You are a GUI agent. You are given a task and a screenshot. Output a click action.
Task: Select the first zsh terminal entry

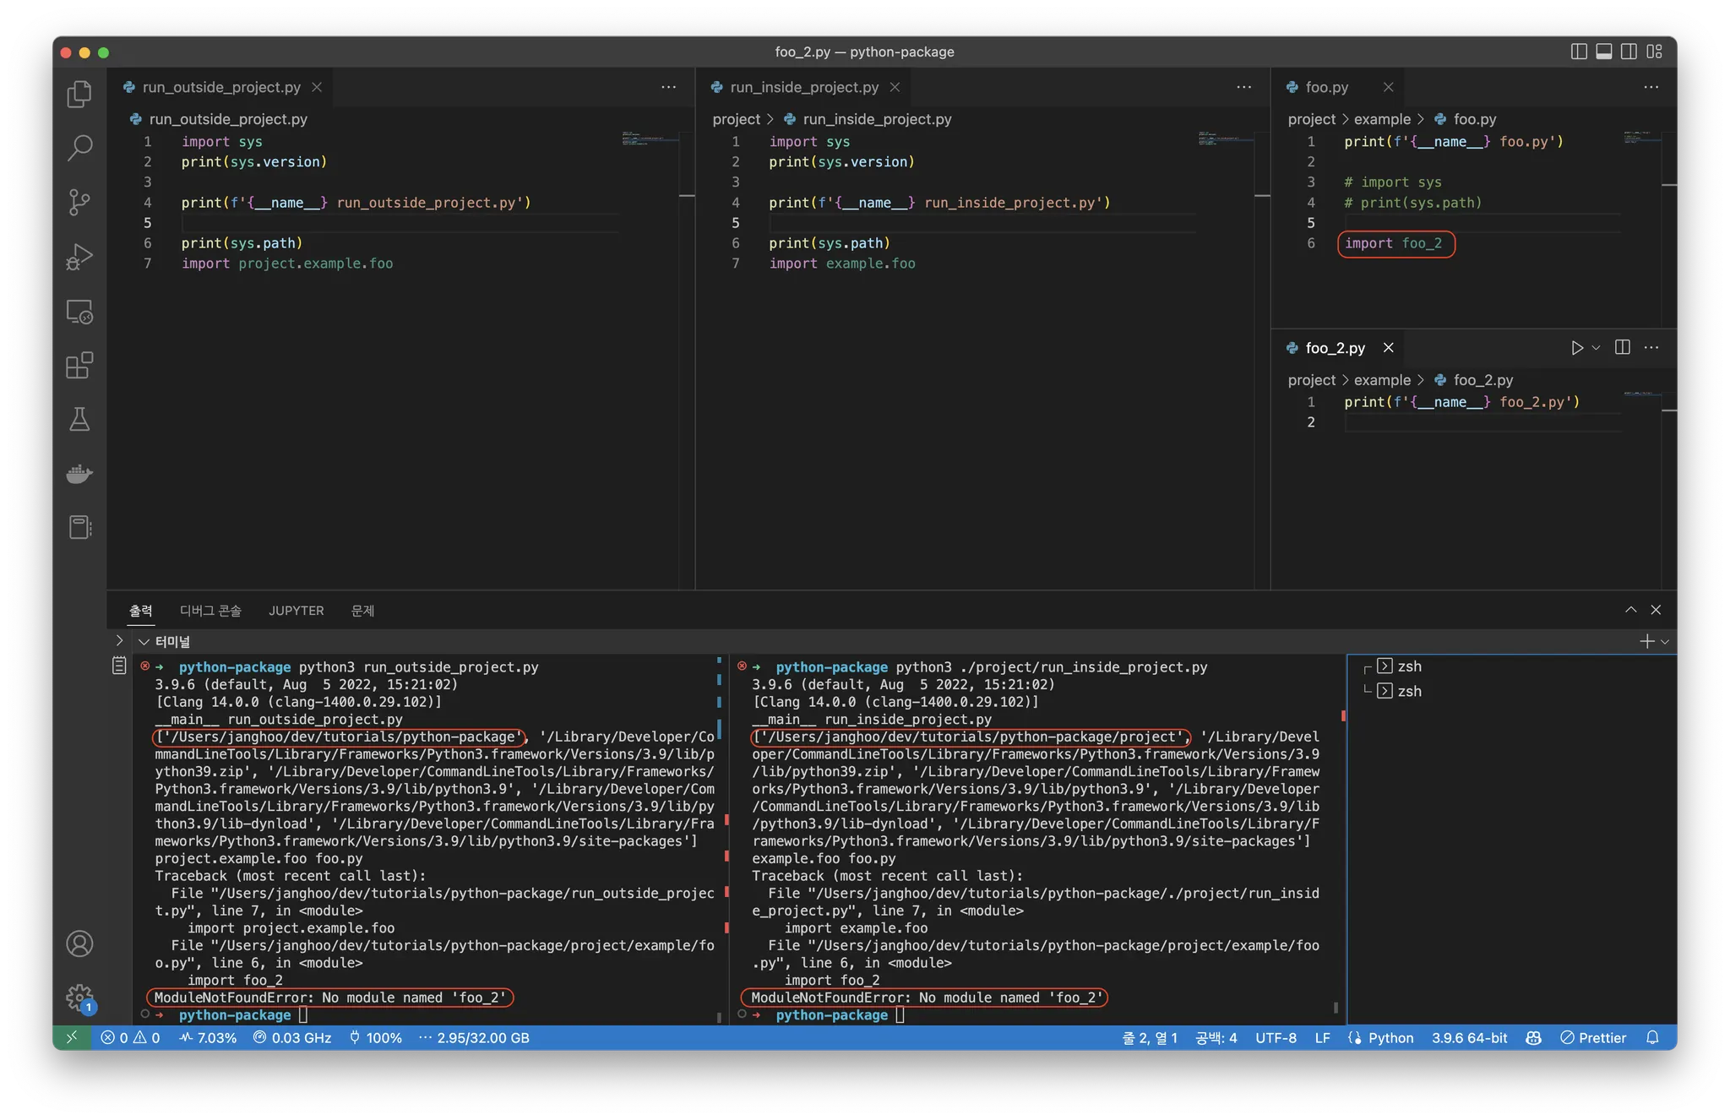tap(1409, 666)
